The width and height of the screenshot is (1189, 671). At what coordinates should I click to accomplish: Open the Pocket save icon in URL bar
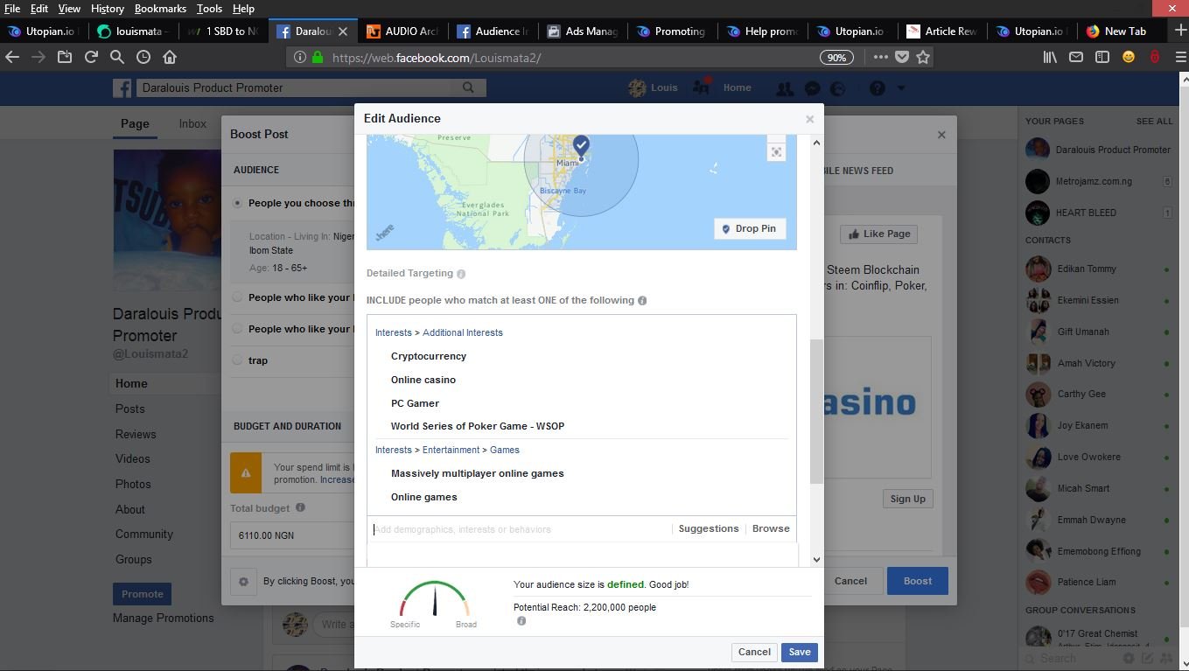pos(902,57)
